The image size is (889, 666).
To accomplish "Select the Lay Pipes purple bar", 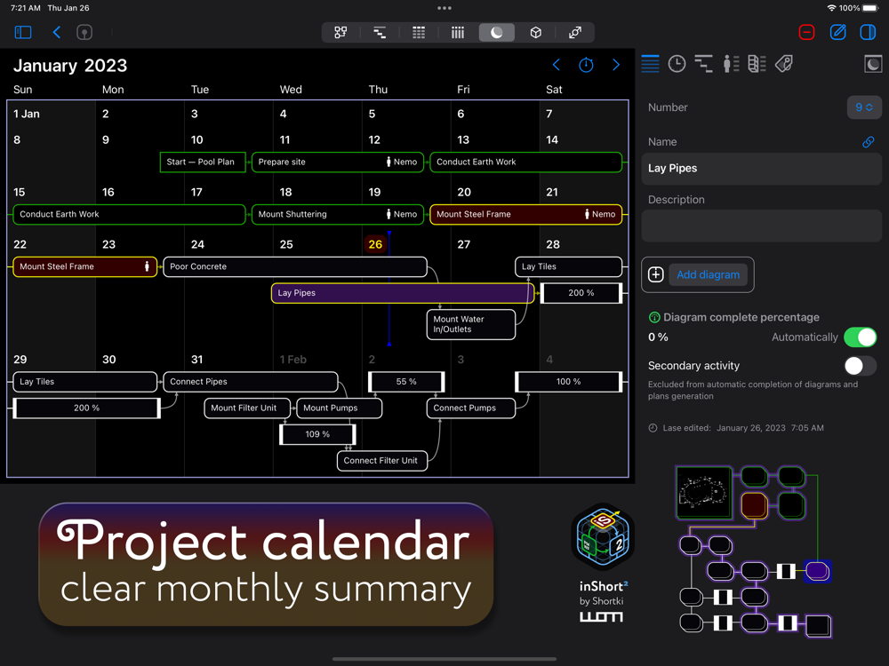I will pos(403,293).
